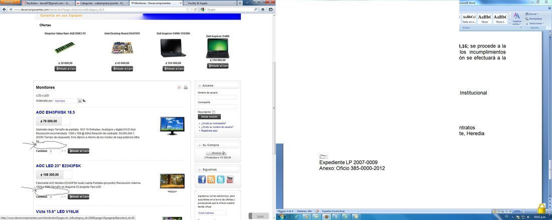The height and width of the screenshot is (220, 552).
Task: Open Ordenado por Nombre dropdown
Action: 68,100
